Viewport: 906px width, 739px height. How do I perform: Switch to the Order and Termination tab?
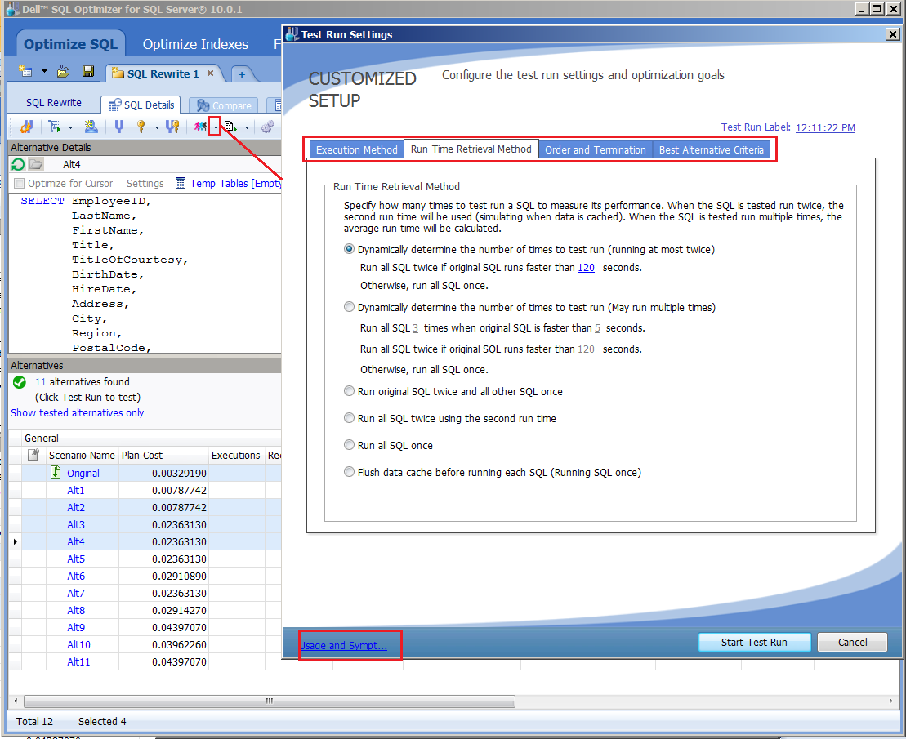click(595, 149)
